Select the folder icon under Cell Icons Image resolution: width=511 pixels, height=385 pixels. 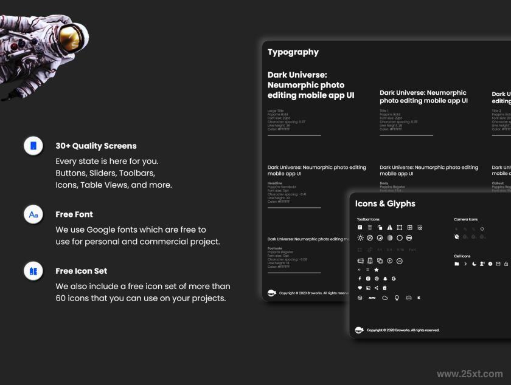click(457, 264)
